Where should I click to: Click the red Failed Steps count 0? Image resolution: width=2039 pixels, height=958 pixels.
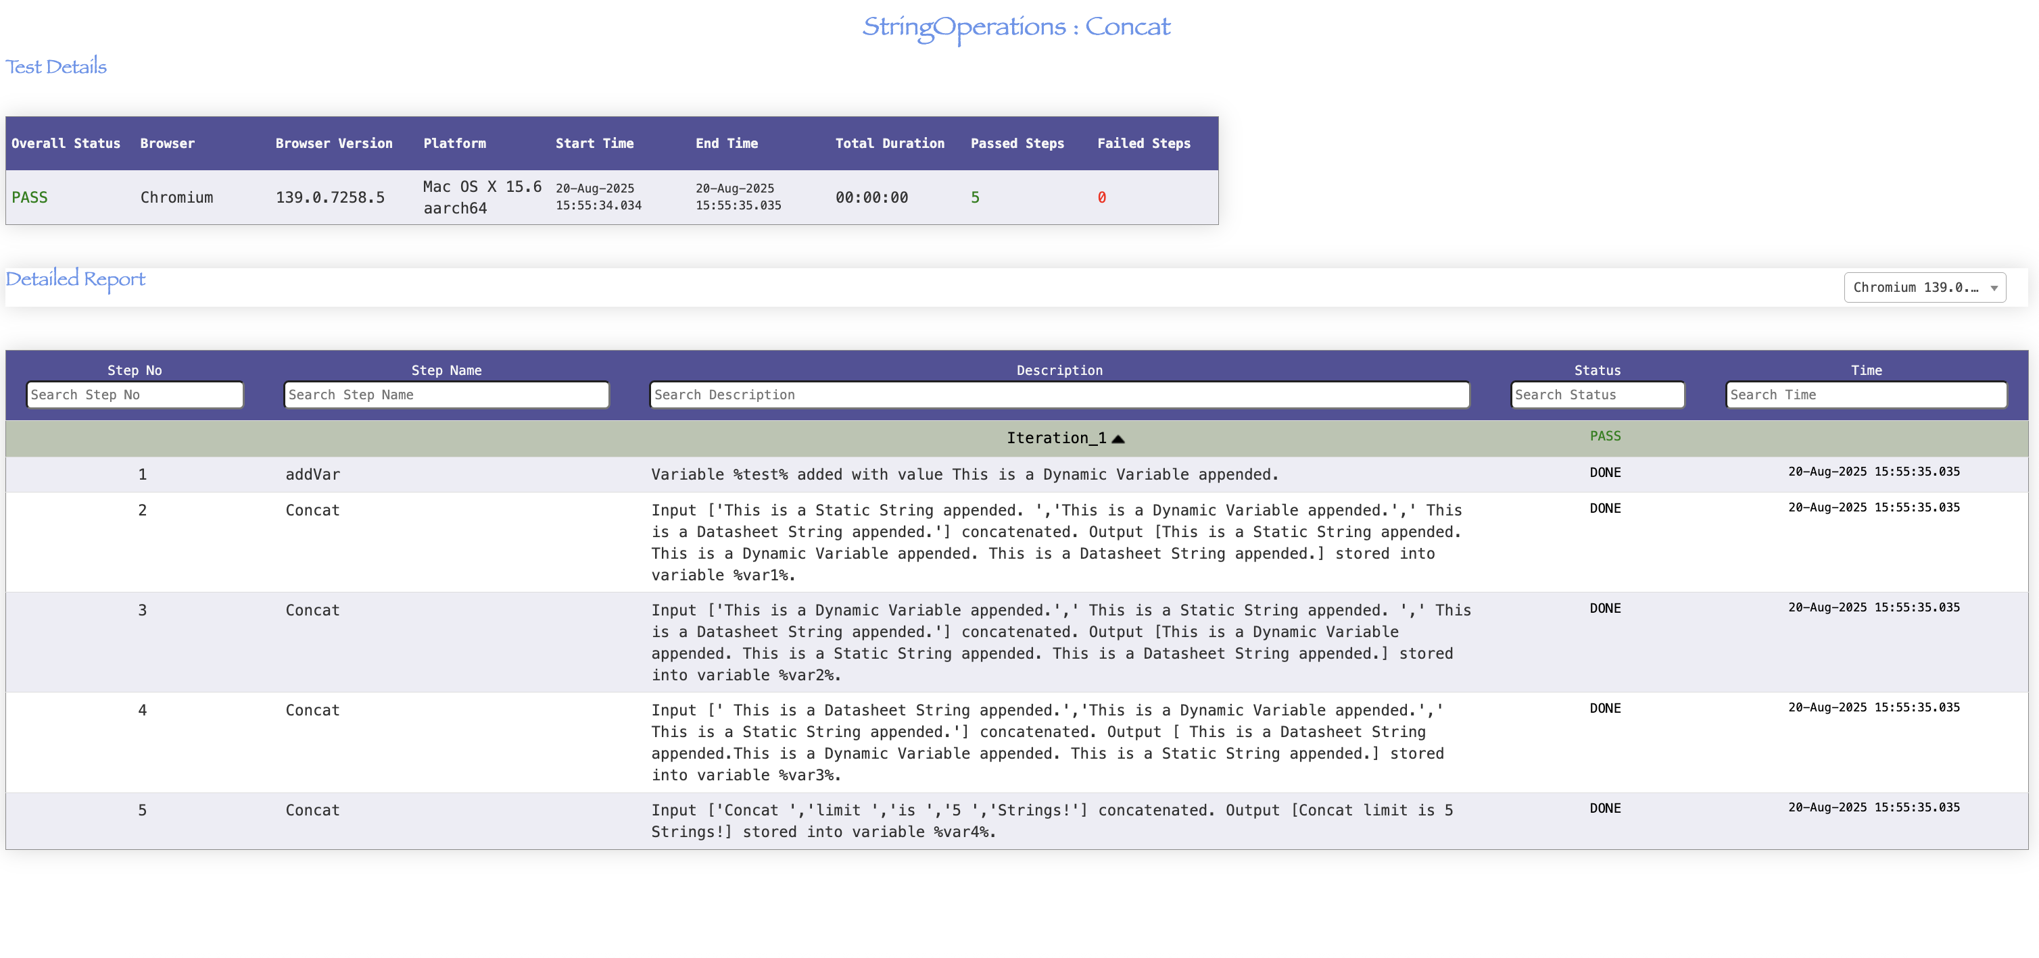tap(1102, 198)
